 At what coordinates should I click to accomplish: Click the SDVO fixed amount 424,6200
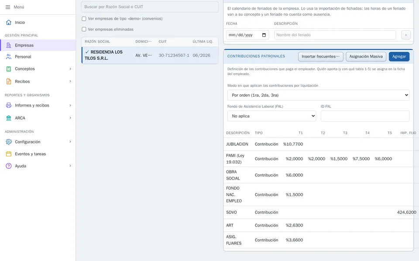point(406,212)
